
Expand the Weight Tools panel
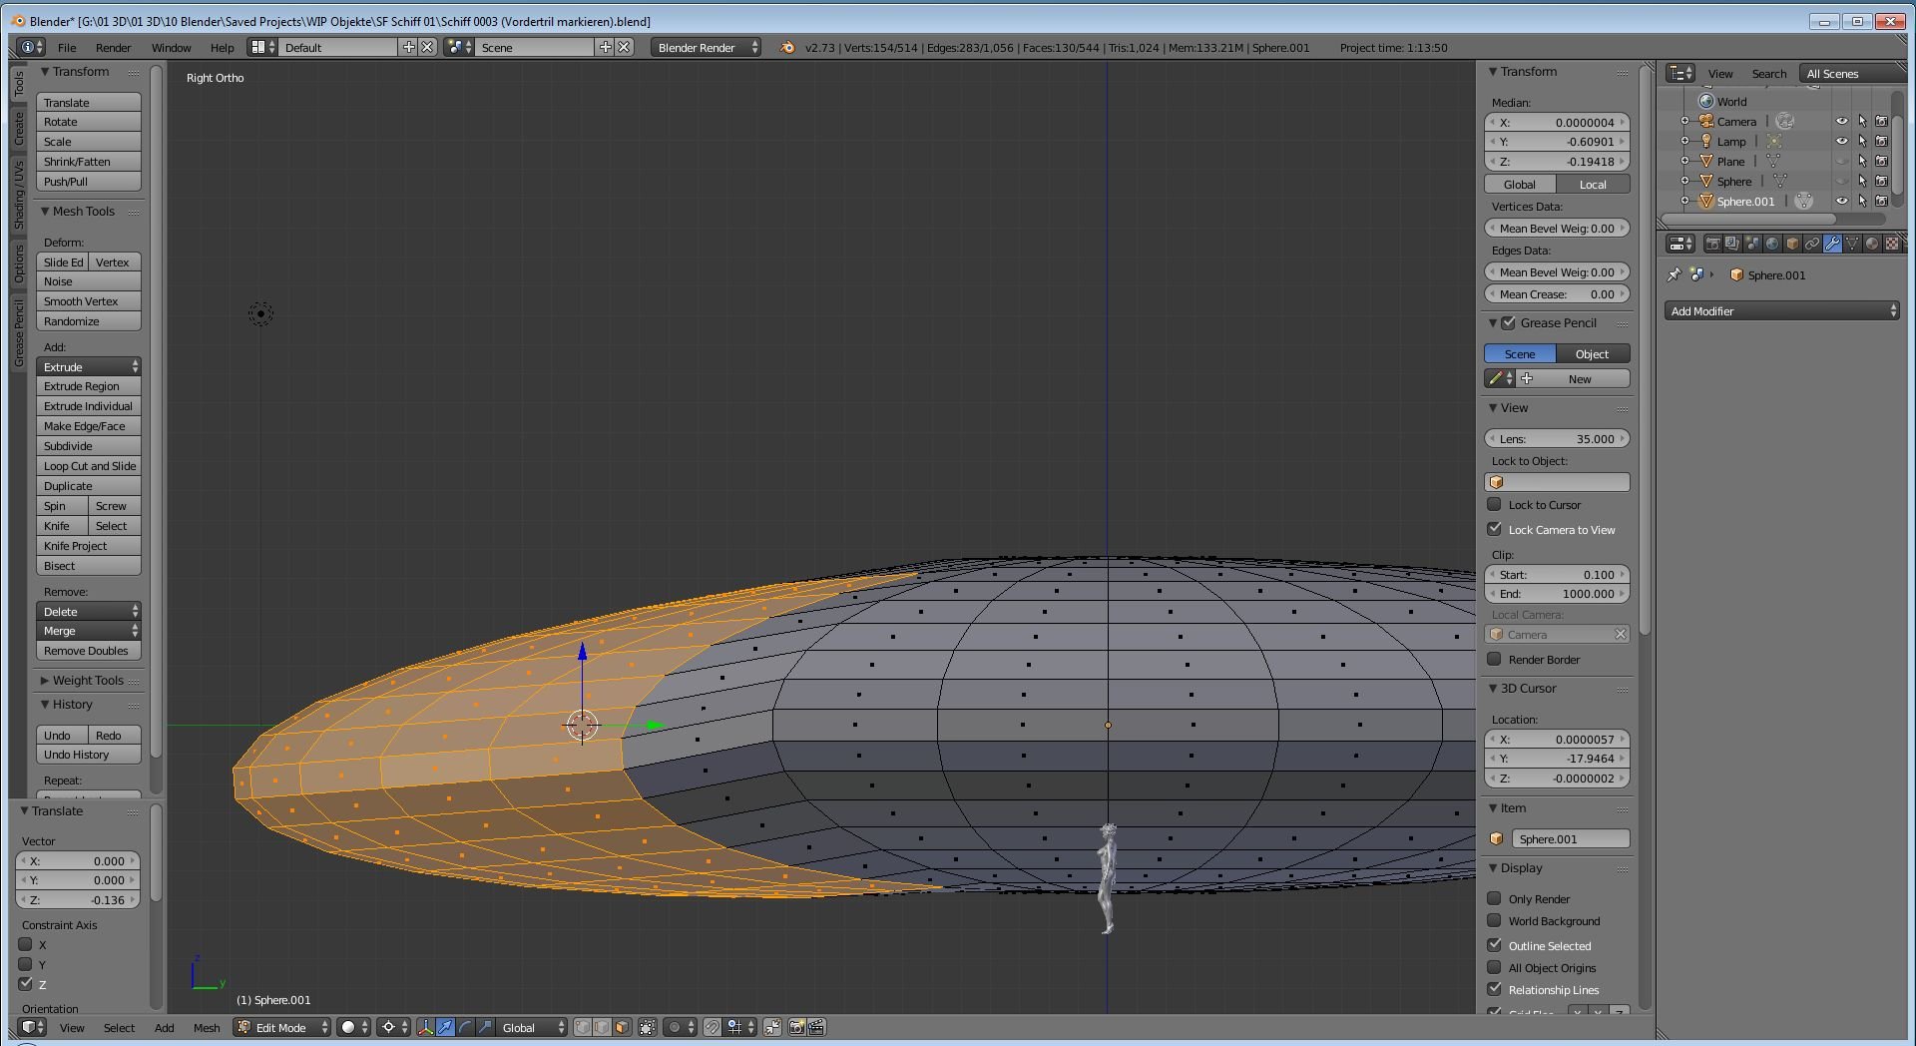pos(88,680)
